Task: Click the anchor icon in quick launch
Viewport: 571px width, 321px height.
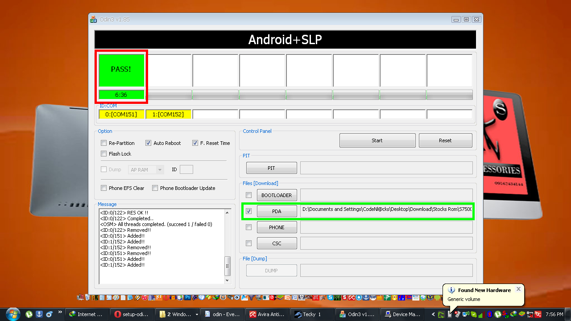Action: tap(39, 314)
